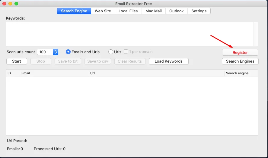Minimize the window with the yellow button
Image resolution: width=268 pixels, height=158 pixels.
(10, 4)
